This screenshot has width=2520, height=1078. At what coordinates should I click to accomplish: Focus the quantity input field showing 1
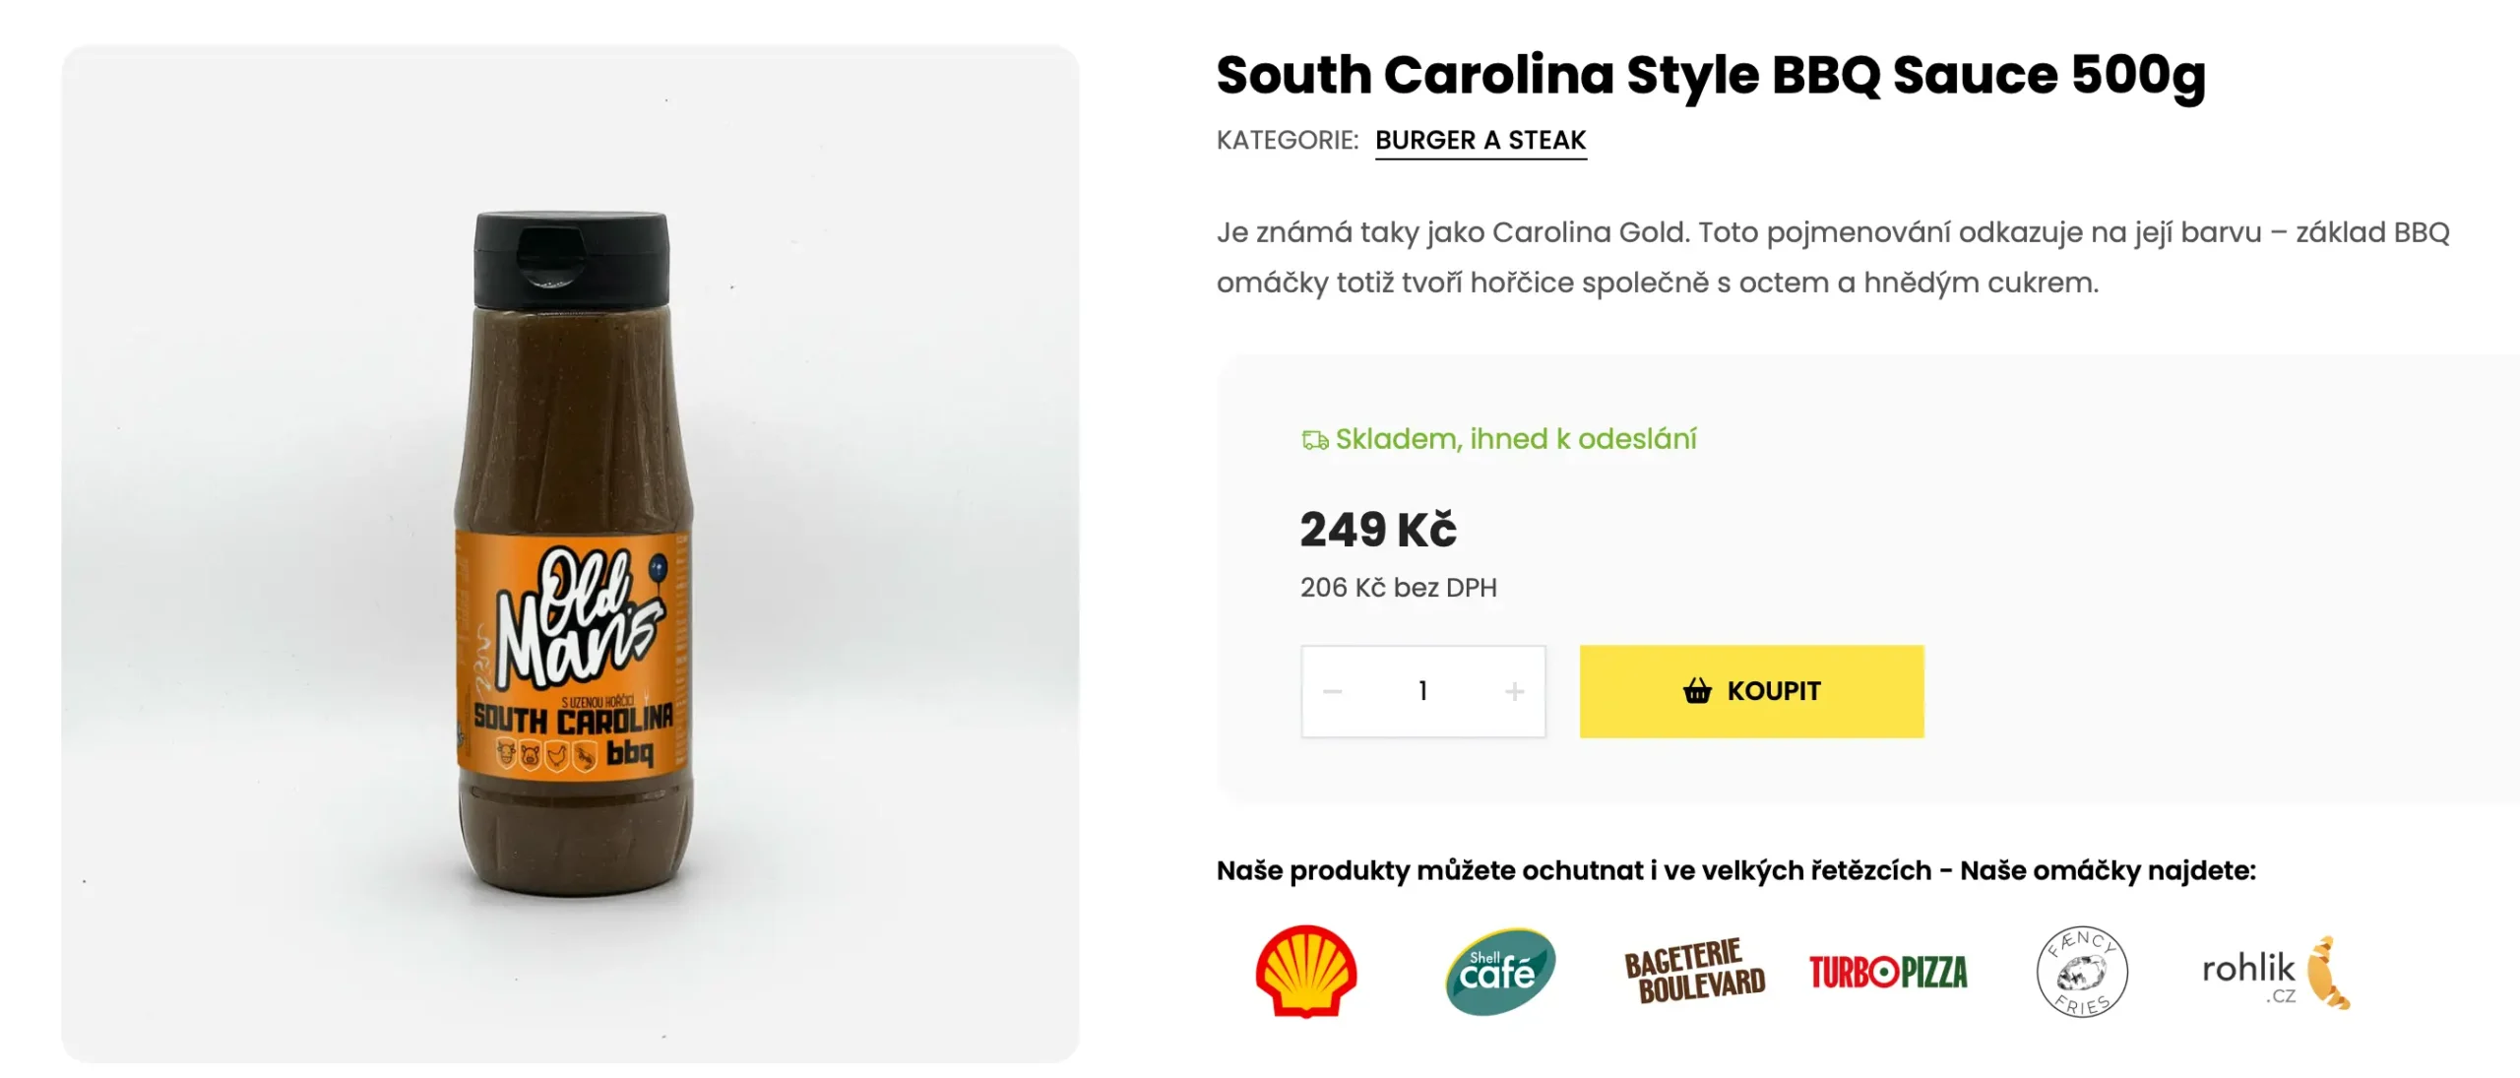point(1422,691)
